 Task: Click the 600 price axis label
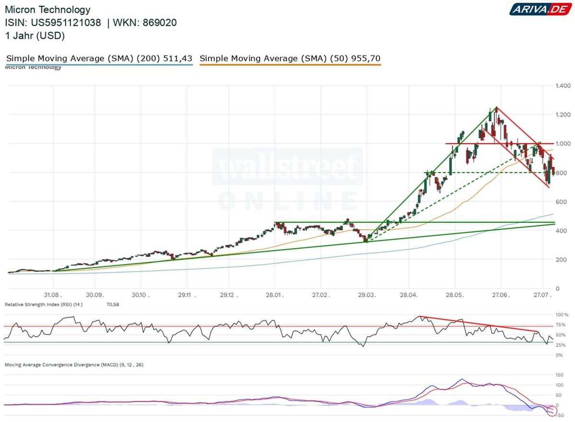(561, 202)
